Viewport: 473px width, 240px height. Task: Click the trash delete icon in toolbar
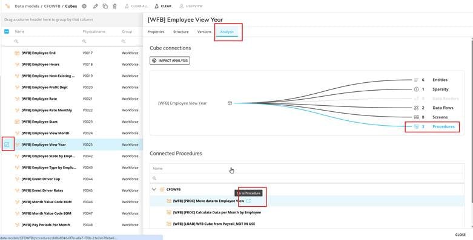click(x=114, y=6)
